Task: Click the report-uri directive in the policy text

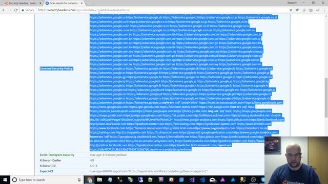Action: point(224,145)
